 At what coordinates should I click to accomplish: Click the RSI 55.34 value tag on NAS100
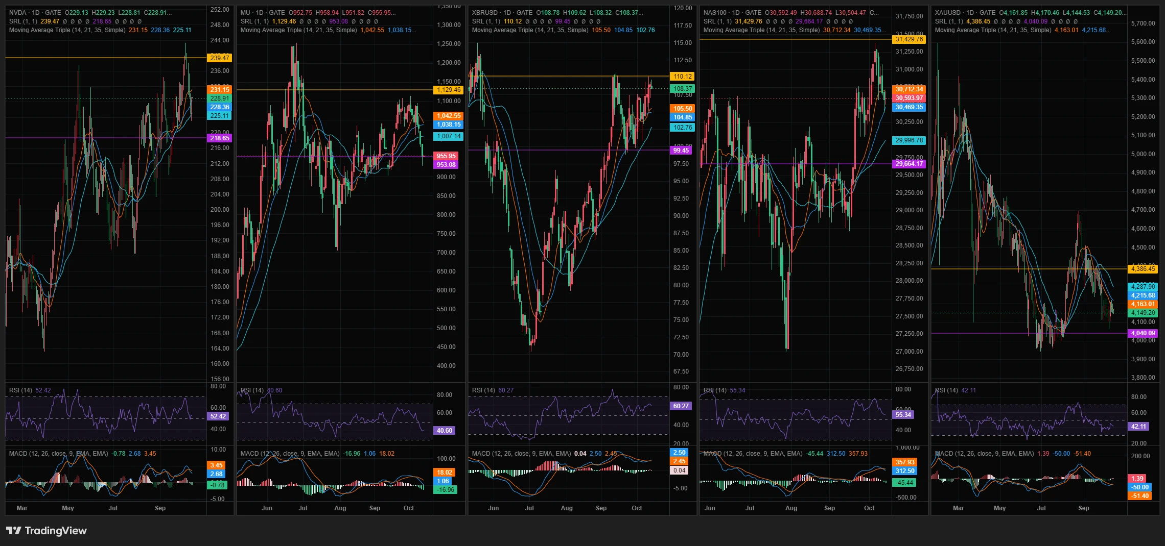pos(903,415)
